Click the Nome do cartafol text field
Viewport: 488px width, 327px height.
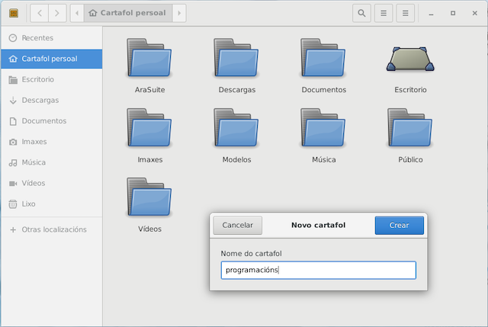point(318,270)
